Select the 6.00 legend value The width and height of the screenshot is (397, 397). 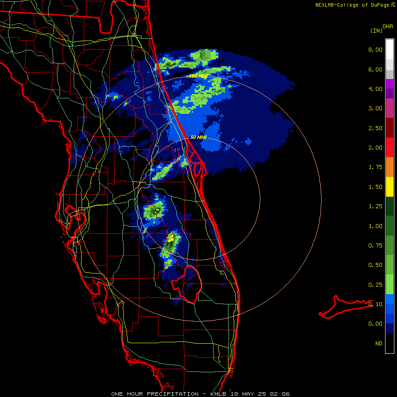click(x=375, y=69)
